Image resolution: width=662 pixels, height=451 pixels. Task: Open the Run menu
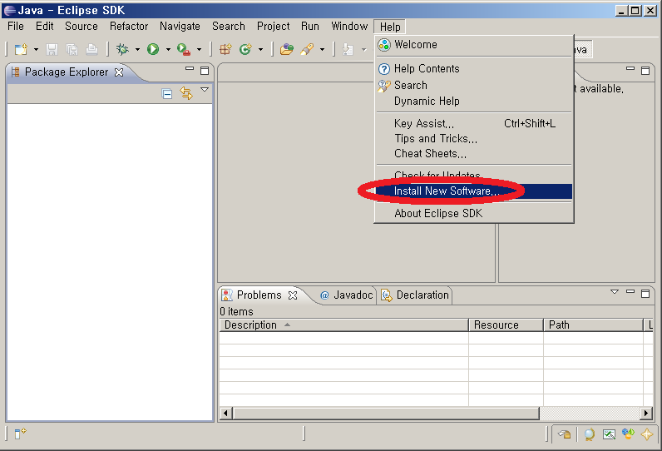click(310, 26)
